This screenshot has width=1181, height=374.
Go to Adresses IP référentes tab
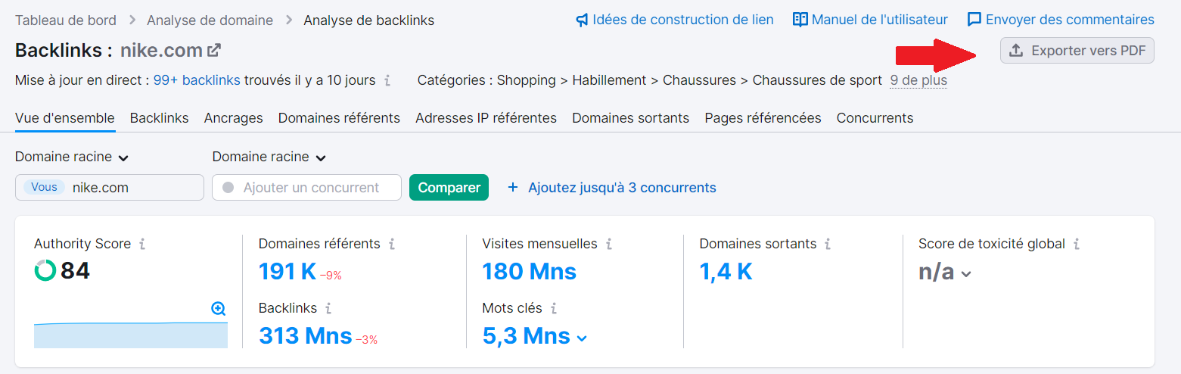pyautogui.click(x=486, y=118)
